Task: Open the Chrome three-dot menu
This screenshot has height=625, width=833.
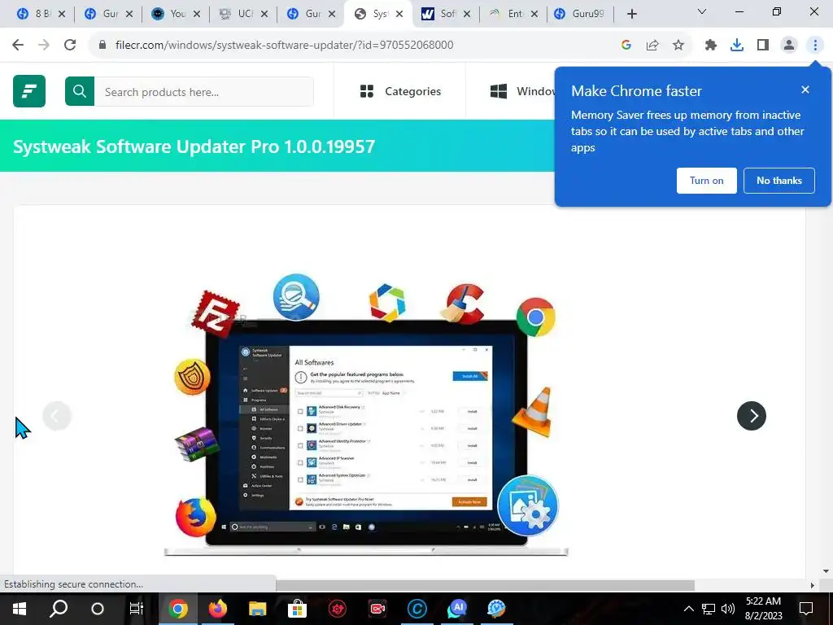Action: click(815, 46)
